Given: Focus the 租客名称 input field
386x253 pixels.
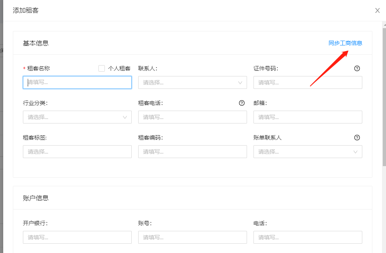Looking at the screenshot, I should [x=77, y=82].
